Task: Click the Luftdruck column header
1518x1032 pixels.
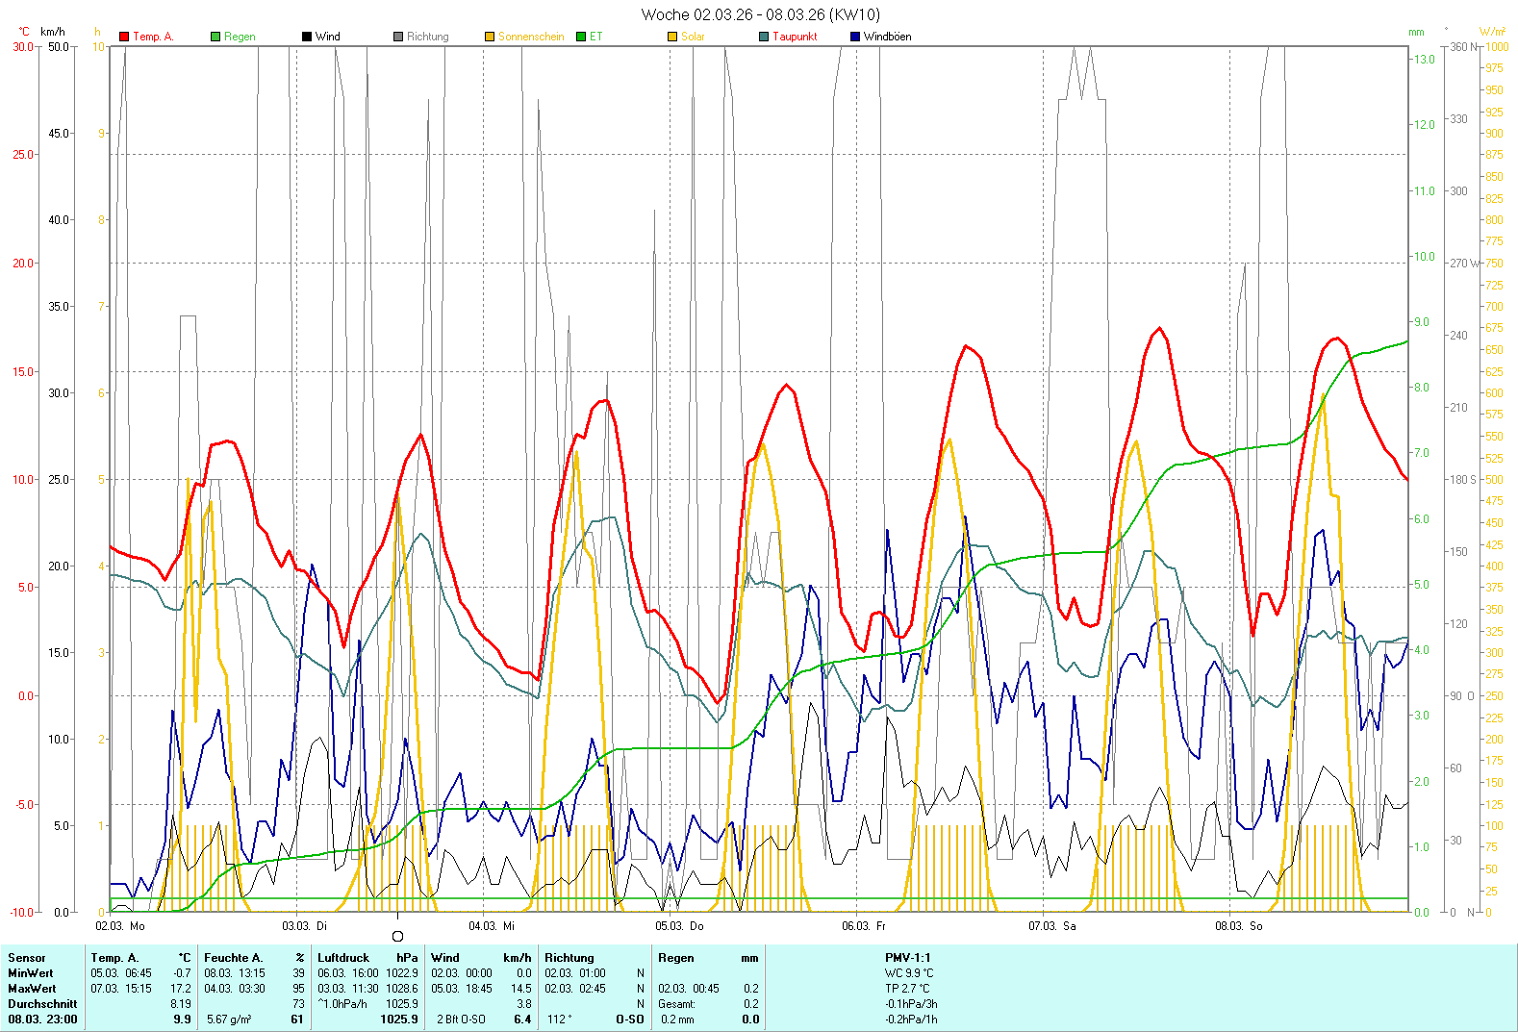Action: click(343, 958)
